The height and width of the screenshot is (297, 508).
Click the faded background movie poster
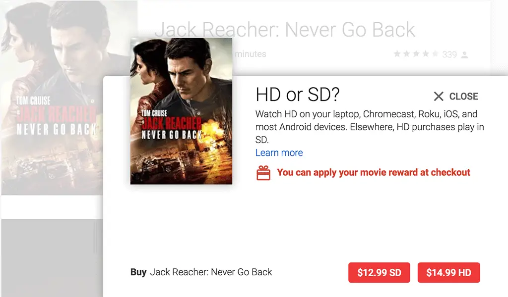click(52, 98)
